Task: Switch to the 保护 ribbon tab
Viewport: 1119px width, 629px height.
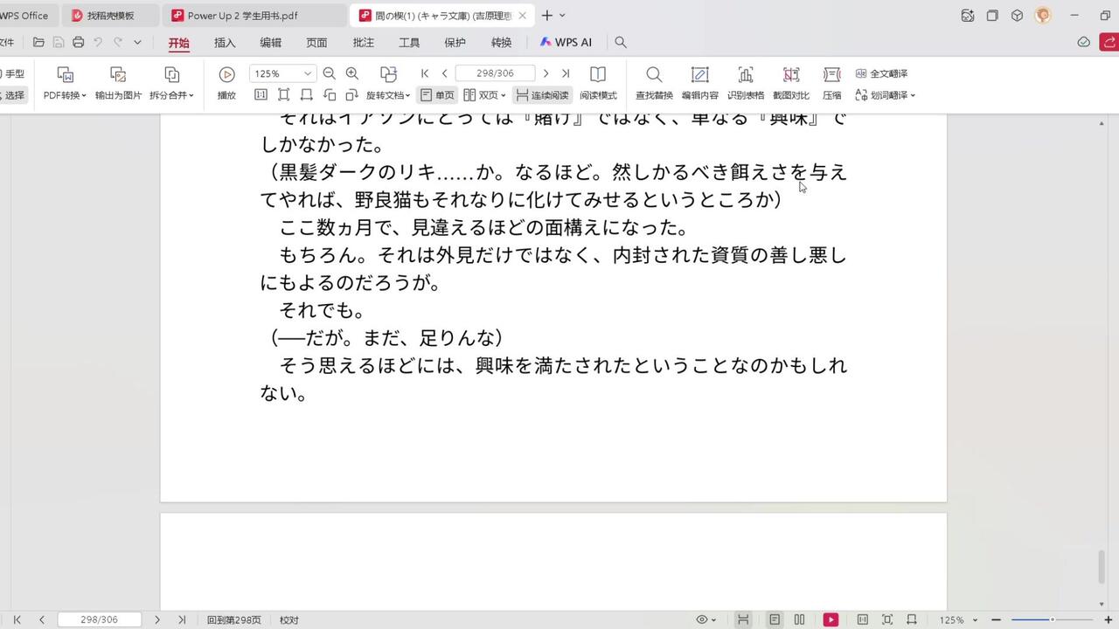Action: click(455, 42)
